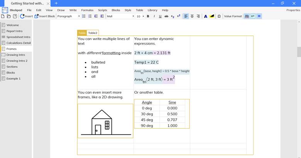Align text to the right
Viewport: 301px width, 158px height.
click(x=198, y=16)
